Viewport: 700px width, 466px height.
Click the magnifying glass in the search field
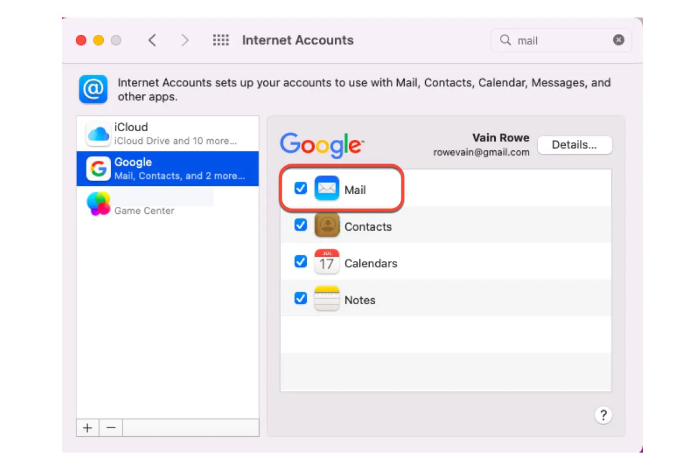tap(505, 40)
